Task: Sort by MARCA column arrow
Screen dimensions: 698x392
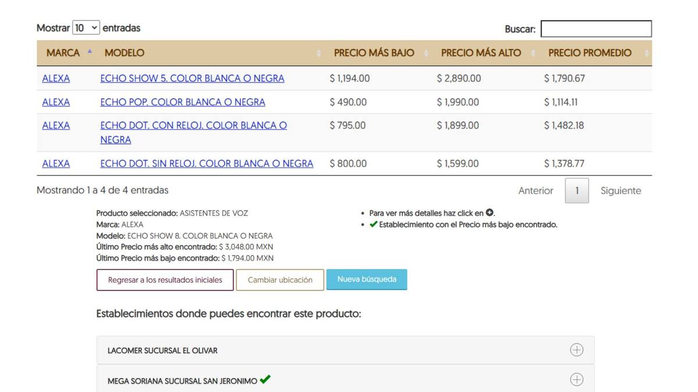Action: point(90,52)
